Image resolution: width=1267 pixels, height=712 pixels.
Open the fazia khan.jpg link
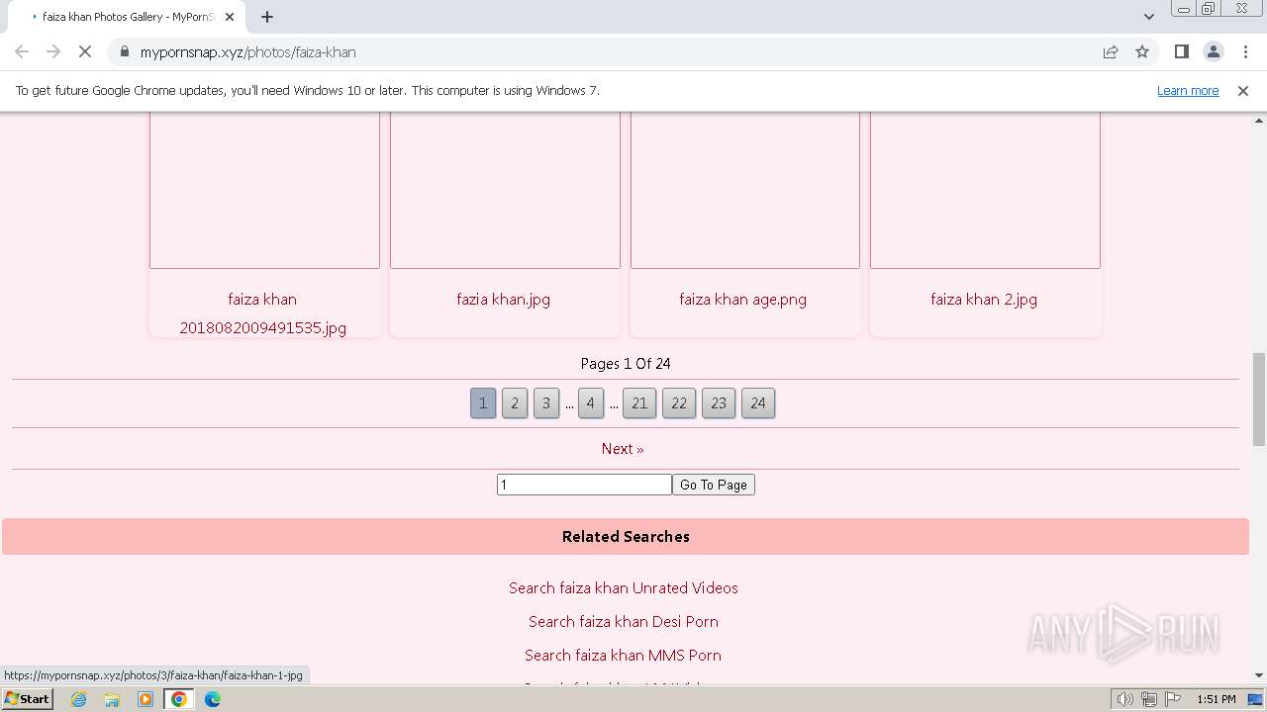click(x=504, y=300)
